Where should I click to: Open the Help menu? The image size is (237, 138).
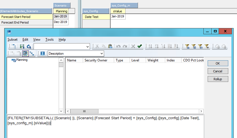click(62, 40)
